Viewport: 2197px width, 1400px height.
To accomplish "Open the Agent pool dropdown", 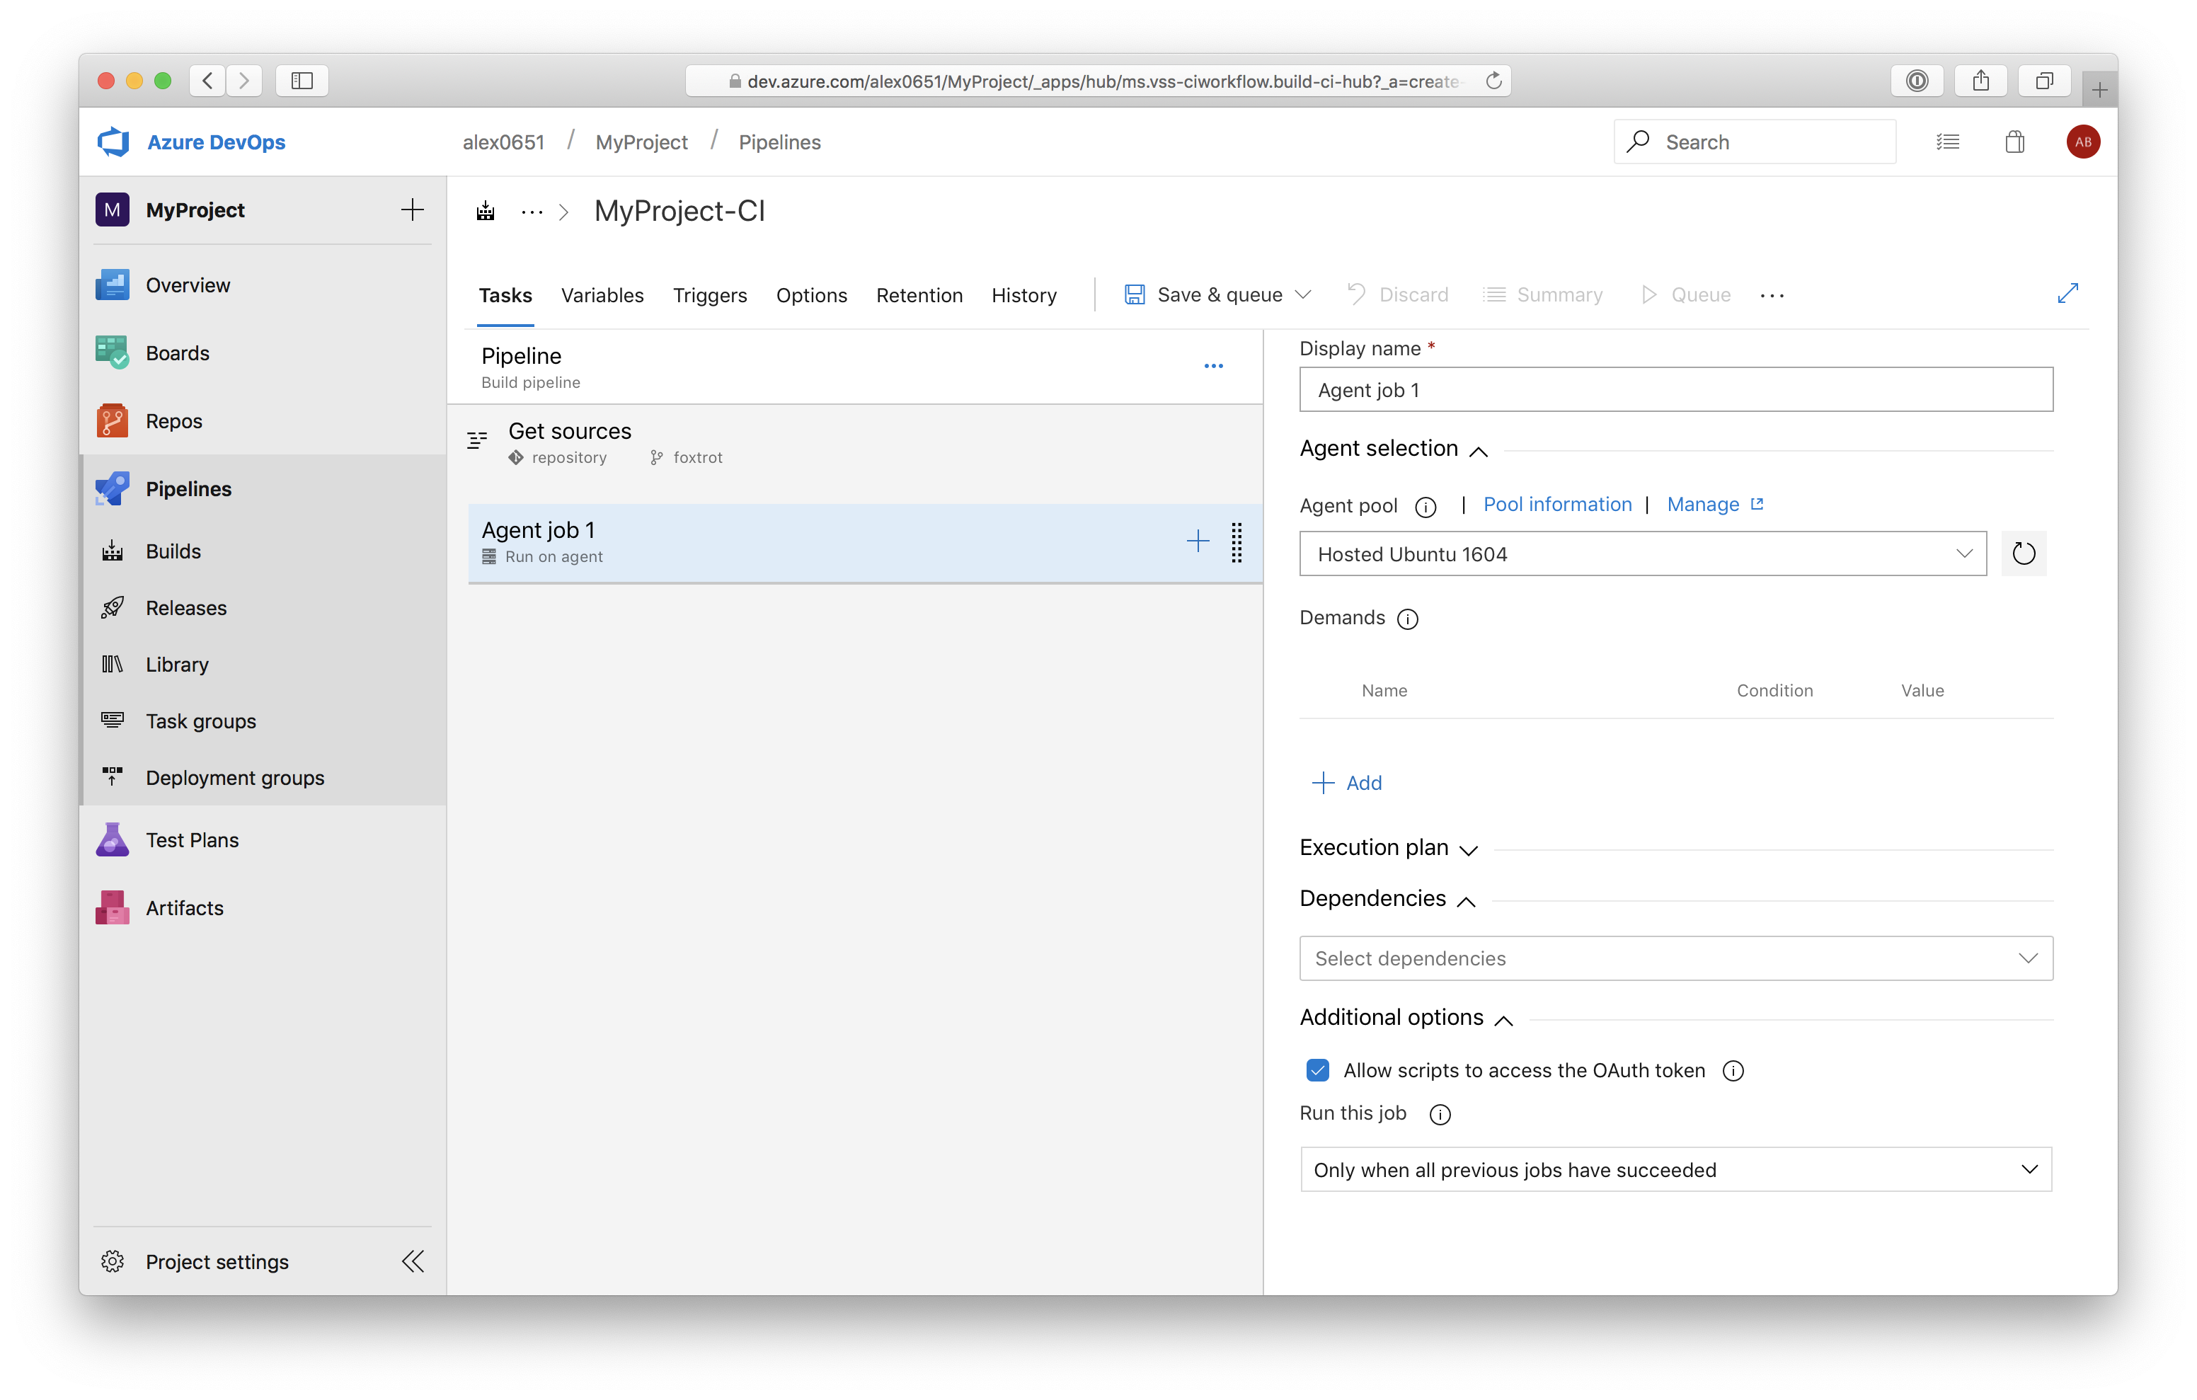I will [1642, 554].
